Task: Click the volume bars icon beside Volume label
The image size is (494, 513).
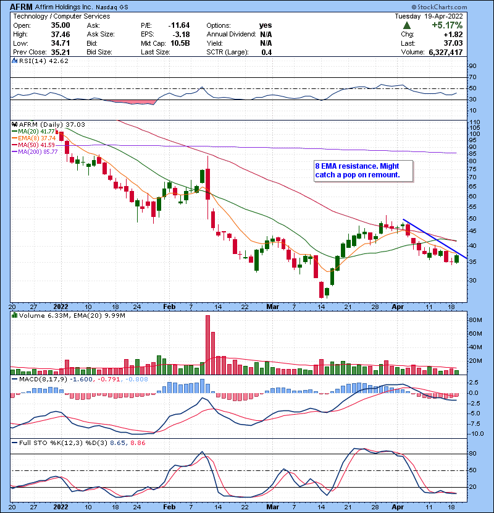Action: point(14,315)
